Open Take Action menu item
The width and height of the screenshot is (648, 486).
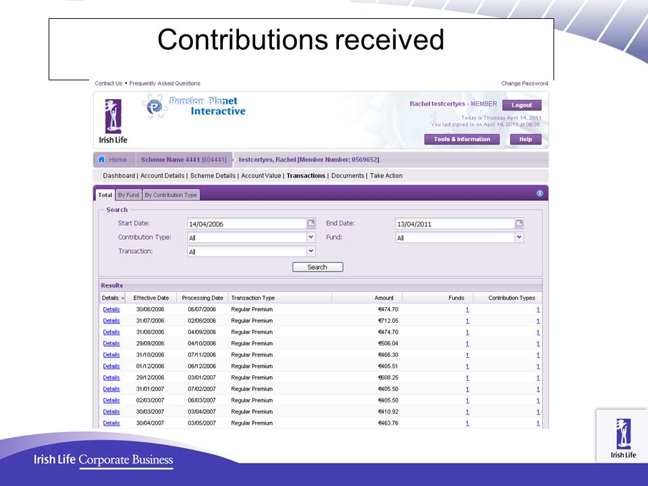tap(386, 175)
